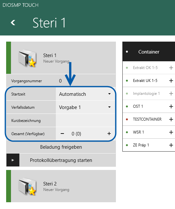175x209 pixels.
Task: Click the Kurzbezeichnung input field
Action: 85,120
